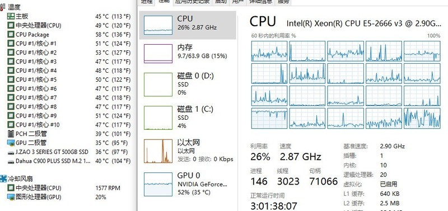Click the CPU Package chip icon
Viewport: 448px width, 211px height.
pyautogui.click(x=11, y=35)
